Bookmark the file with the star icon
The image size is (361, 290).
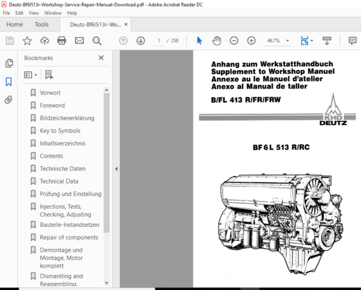click(27, 41)
